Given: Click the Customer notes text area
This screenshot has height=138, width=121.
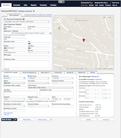Looking at the screenshot, I should point(27,64).
